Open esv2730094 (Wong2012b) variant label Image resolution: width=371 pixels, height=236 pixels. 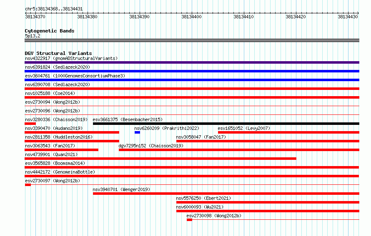point(53,102)
